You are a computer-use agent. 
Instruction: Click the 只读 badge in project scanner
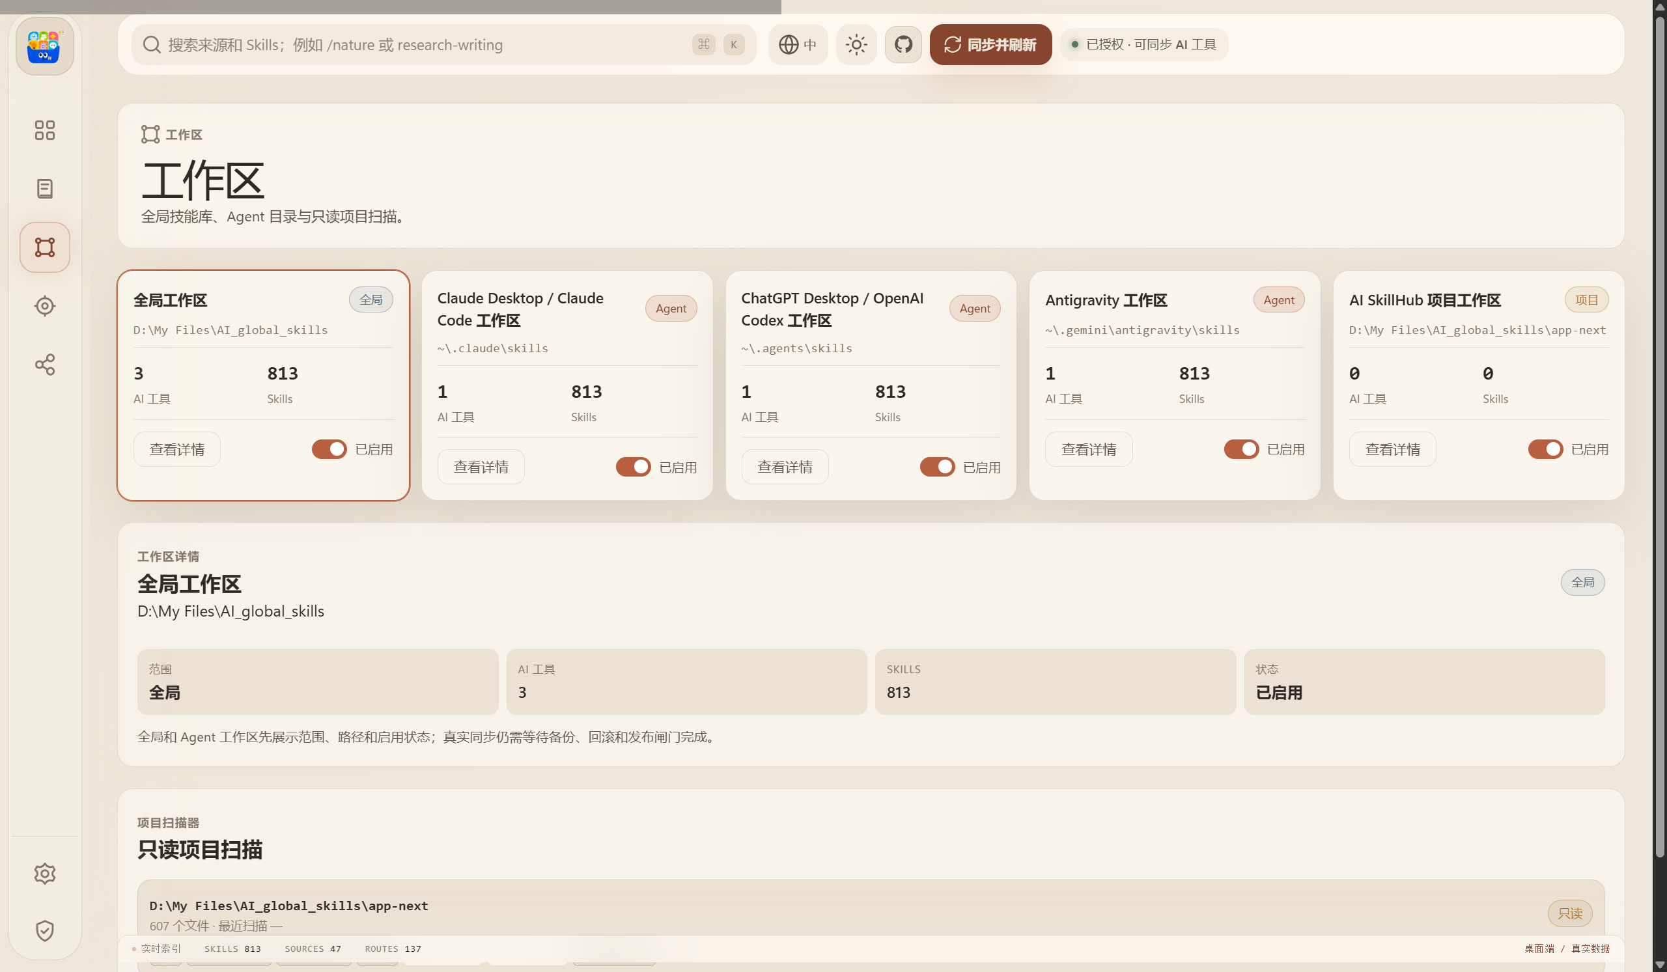click(x=1570, y=913)
